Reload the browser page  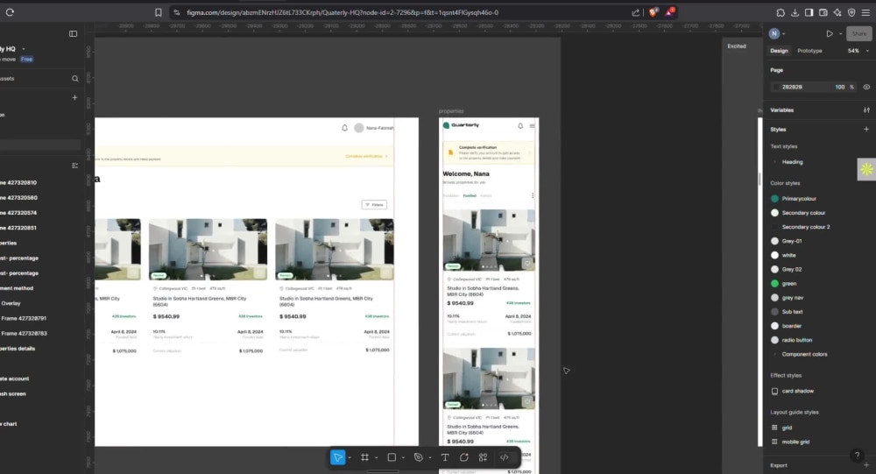click(x=10, y=12)
